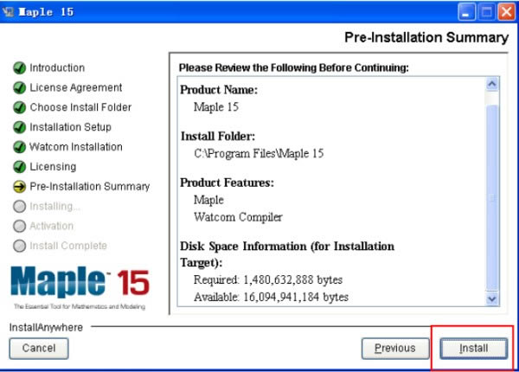Click the checkmark icon next to Installation Setup
The height and width of the screenshot is (372, 519).
20,127
